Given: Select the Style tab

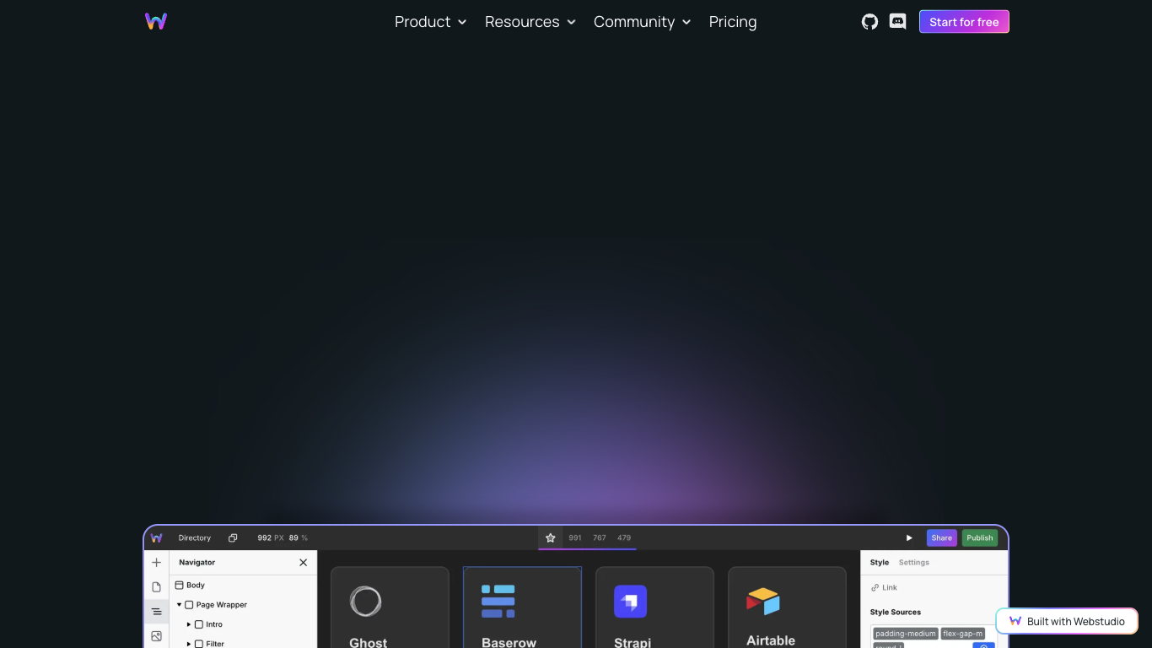Looking at the screenshot, I should click(x=880, y=563).
